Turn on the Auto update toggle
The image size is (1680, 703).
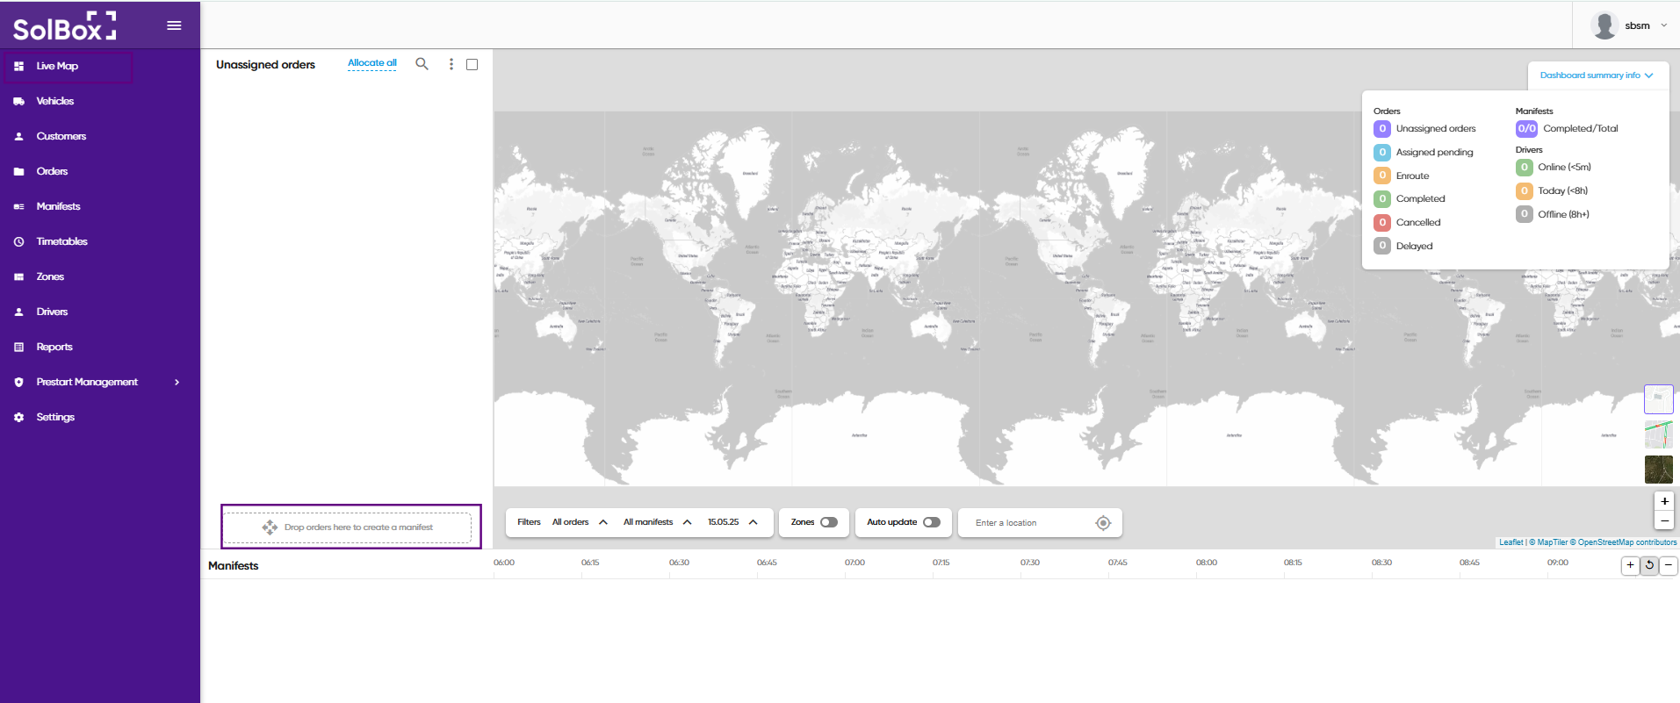coord(931,522)
